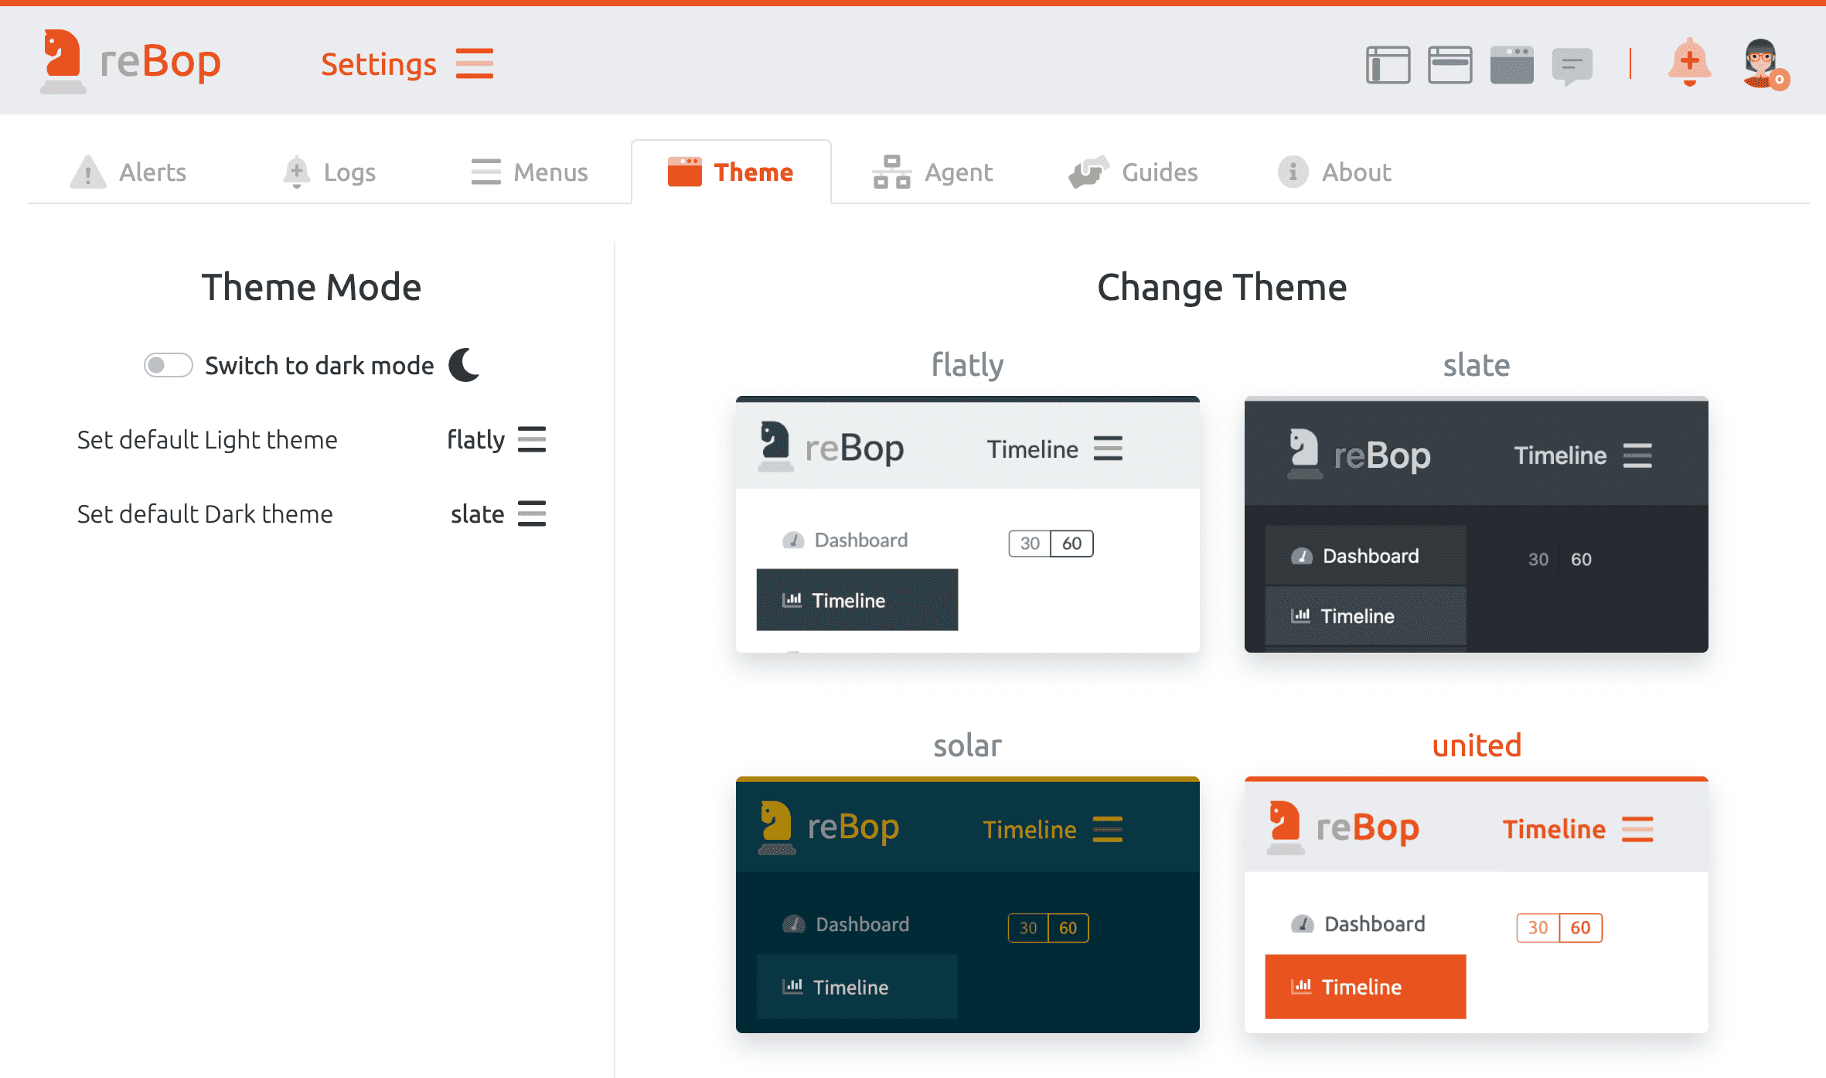This screenshot has height=1078, width=1826.
Task: Choose the flatly theme preview
Action: [967, 524]
